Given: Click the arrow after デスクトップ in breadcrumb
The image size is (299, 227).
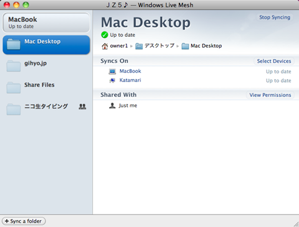Looking at the screenshot, I should point(178,46).
